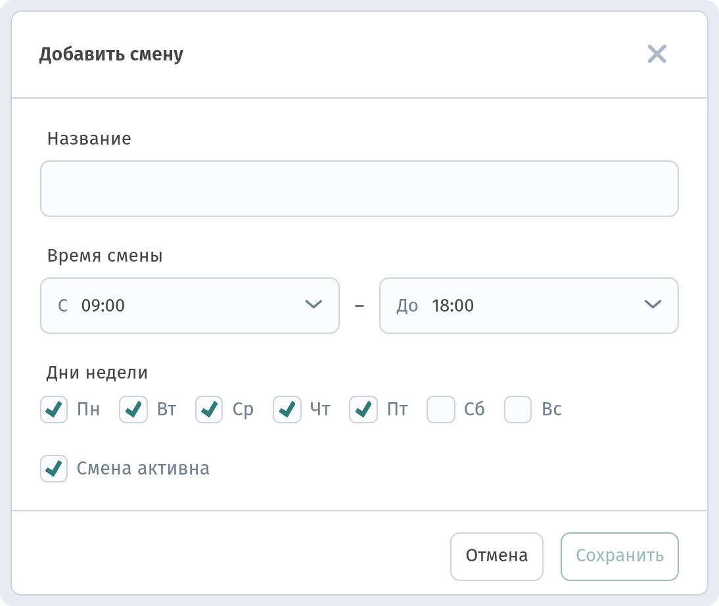
Task: Uncheck the Ср checkbox
Action: [209, 409]
